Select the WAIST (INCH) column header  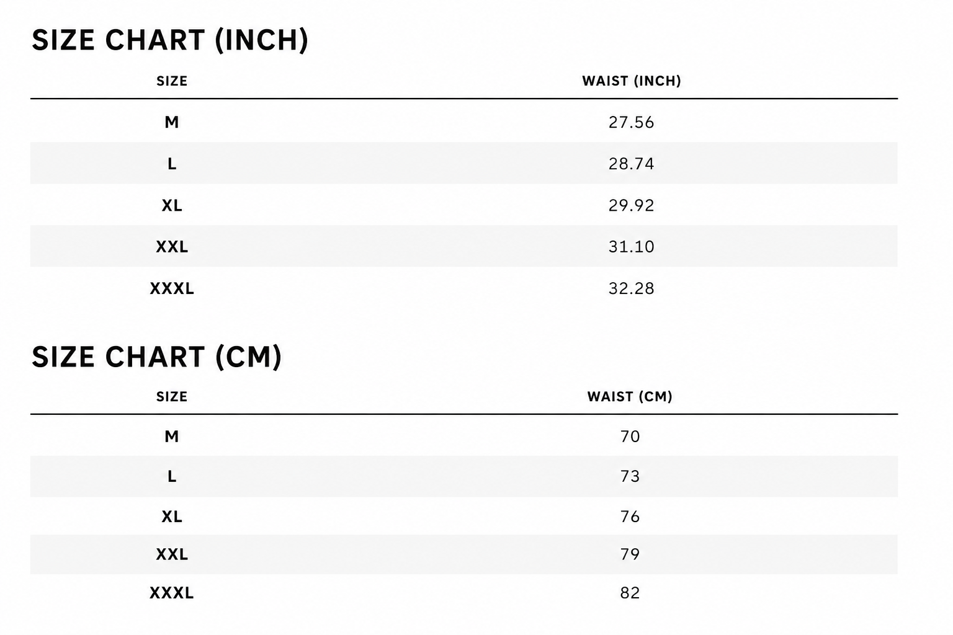(631, 81)
